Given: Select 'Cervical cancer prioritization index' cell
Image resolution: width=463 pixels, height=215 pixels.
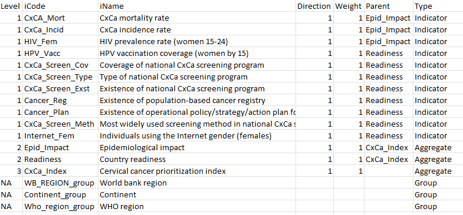Looking at the screenshot, I should coord(197,171).
